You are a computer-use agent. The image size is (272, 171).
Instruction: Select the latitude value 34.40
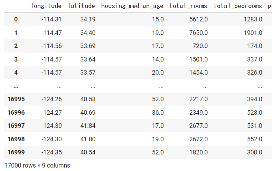tap(88, 33)
